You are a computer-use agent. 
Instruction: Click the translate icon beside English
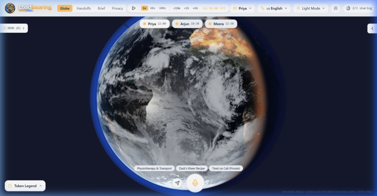[262, 8]
